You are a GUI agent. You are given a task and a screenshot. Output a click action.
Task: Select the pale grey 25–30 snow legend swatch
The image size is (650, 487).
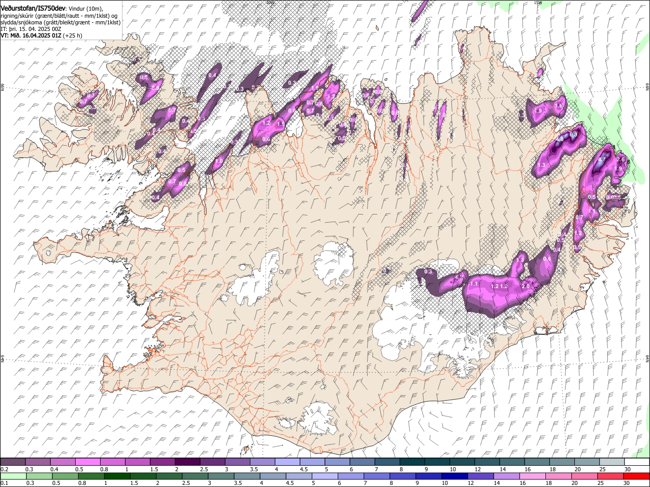(x=611, y=461)
